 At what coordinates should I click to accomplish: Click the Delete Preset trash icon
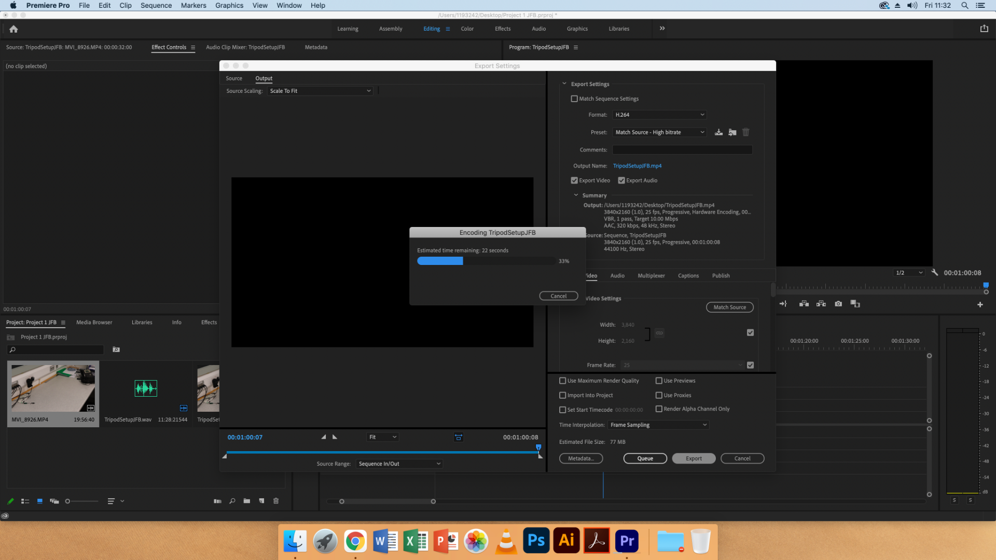click(746, 132)
